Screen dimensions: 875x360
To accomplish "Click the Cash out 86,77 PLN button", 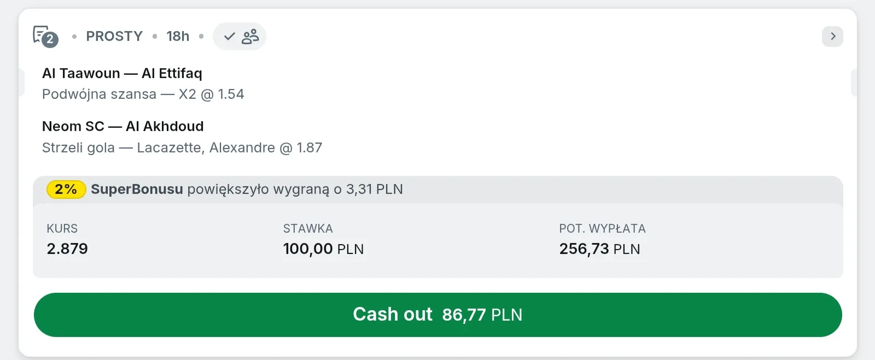I will click(437, 315).
